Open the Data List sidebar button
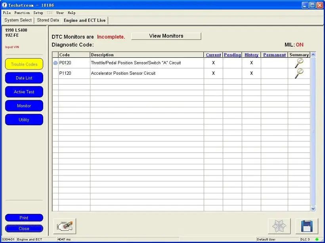This screenshot has width=325, height=243. [24, 78]
